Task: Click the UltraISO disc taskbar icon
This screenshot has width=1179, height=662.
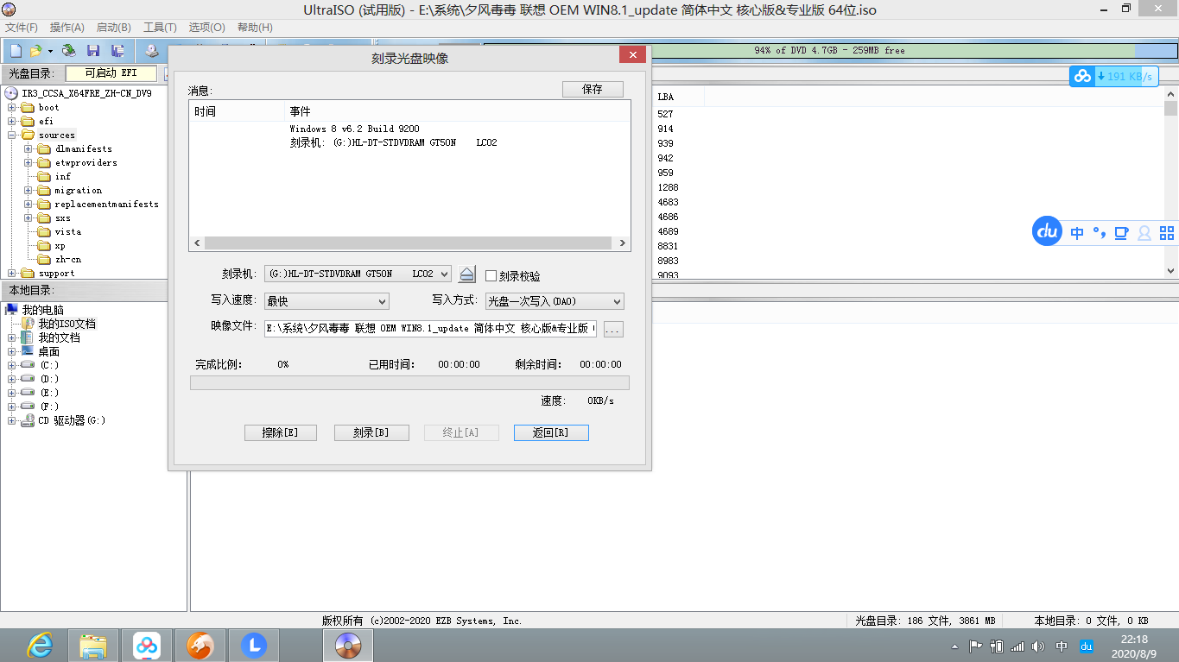Action: pos(348,645)
